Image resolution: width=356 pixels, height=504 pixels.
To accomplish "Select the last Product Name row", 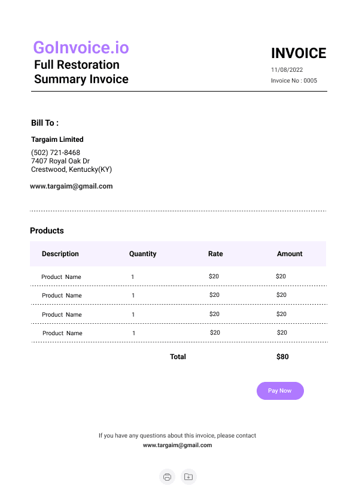I will [179, 333].
